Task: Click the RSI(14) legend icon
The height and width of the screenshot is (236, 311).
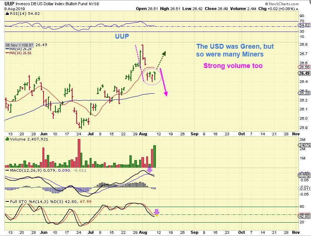Action: tap(7, 13)
